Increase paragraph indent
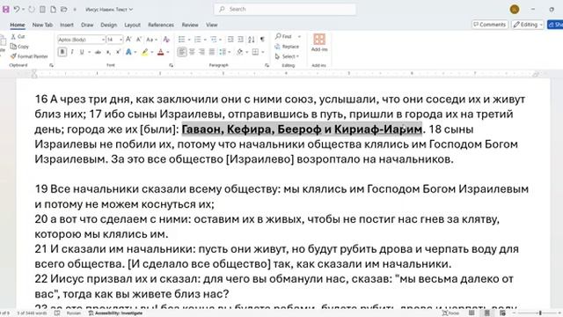This screenshot has width=563, height=317. (x=240, y=40)
